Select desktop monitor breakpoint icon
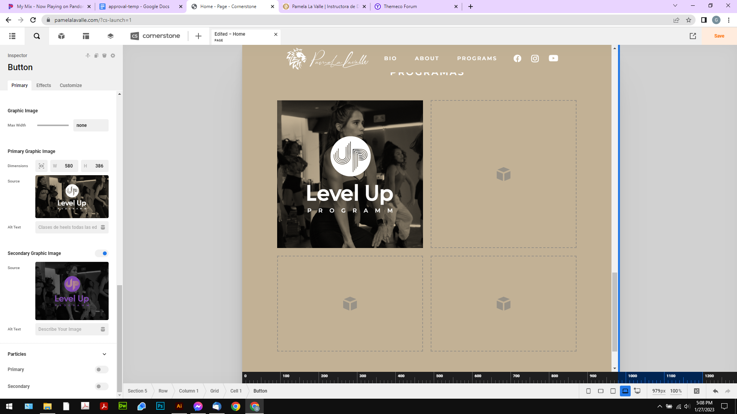The height and width of the screenshot is (414, 737). click(637, 391)
